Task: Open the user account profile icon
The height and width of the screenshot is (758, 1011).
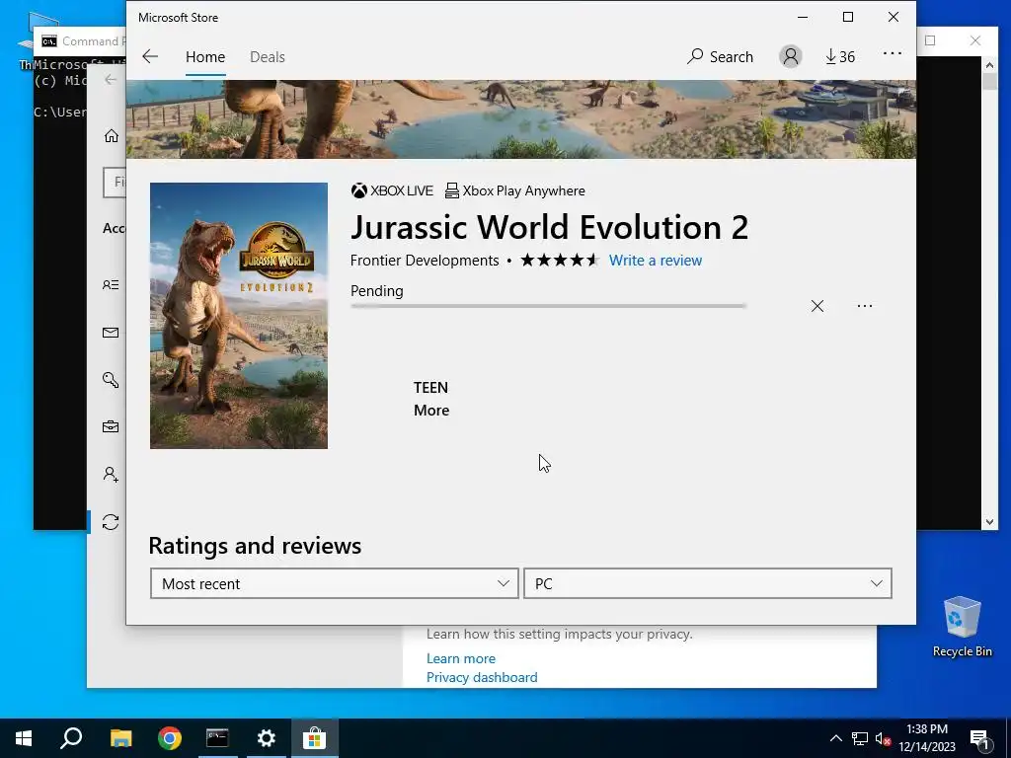Action: [791, 56]
